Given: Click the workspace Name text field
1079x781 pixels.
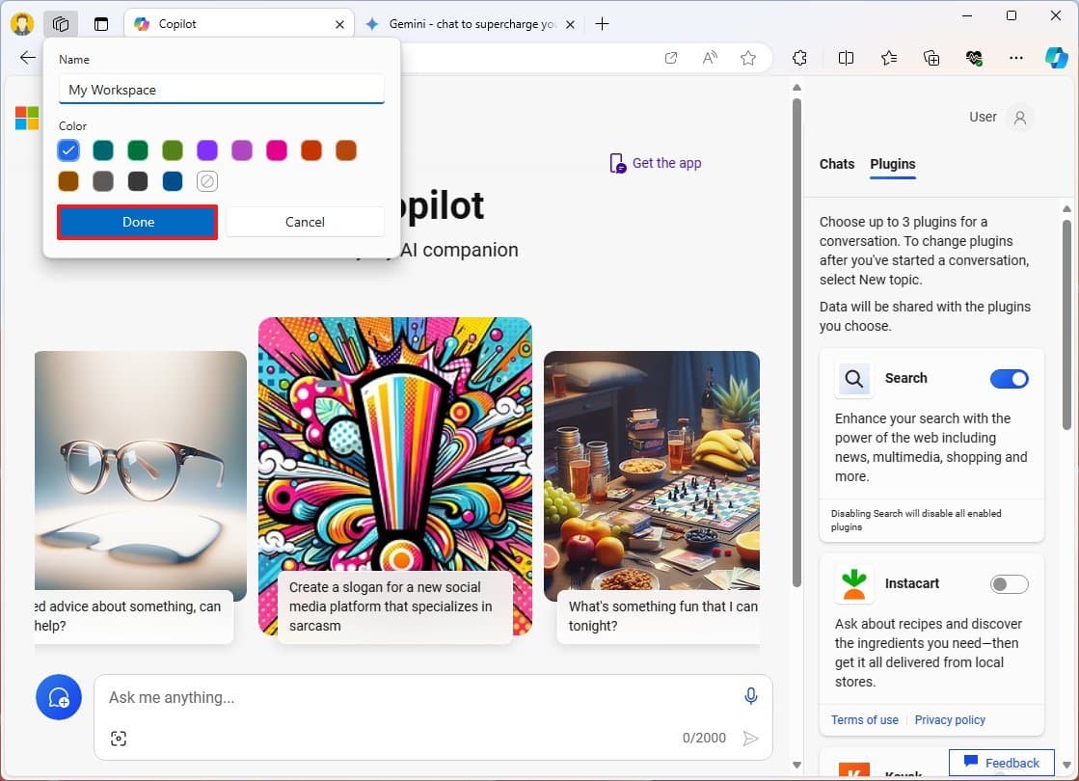Looking at the screenshot, I should click(222, 90).
